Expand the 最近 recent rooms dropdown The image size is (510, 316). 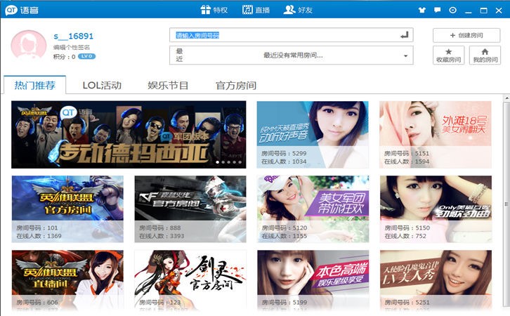[405, 55]
